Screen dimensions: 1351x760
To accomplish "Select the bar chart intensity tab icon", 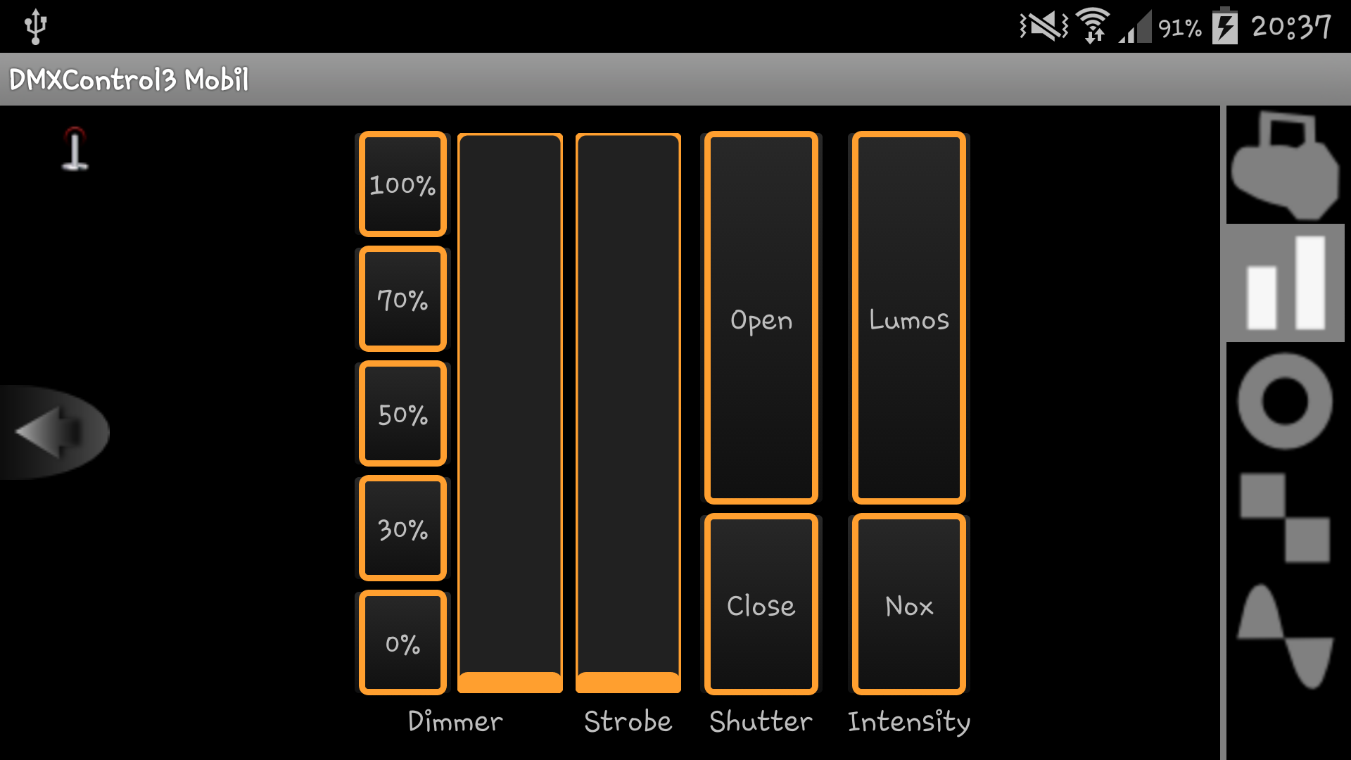I will click(x=1285, y=283).
